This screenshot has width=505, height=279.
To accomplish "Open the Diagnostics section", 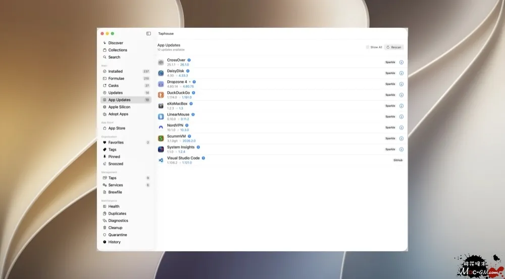I will [126, 221].
